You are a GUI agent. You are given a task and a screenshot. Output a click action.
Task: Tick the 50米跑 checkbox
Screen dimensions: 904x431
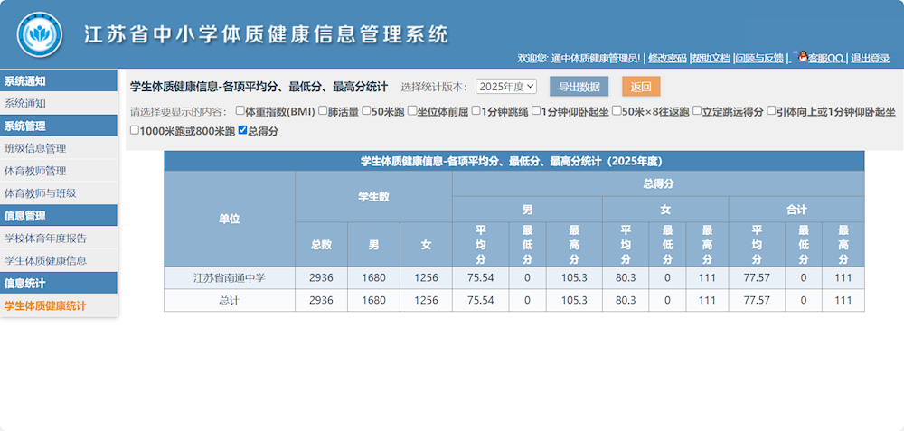(366, 111)
